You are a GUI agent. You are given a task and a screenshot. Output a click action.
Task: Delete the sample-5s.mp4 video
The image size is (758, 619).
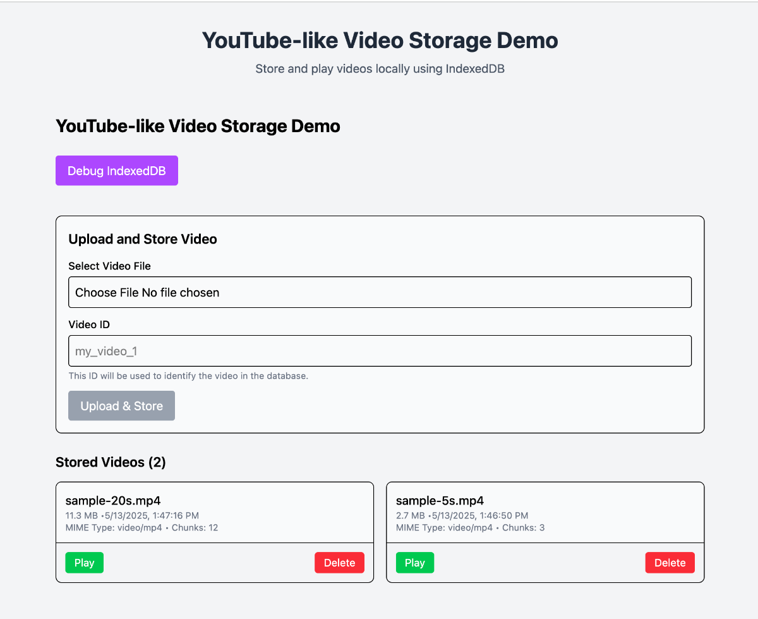[x=670, y=563]
